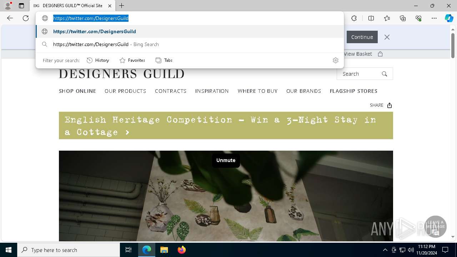The height and width of the screenshot is (257, 457).
Task: Click the taskbar search box
Action: [69, 250]
